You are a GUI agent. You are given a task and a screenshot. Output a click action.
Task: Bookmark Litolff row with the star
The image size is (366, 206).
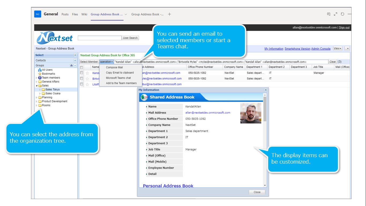(x=87, y=84)
